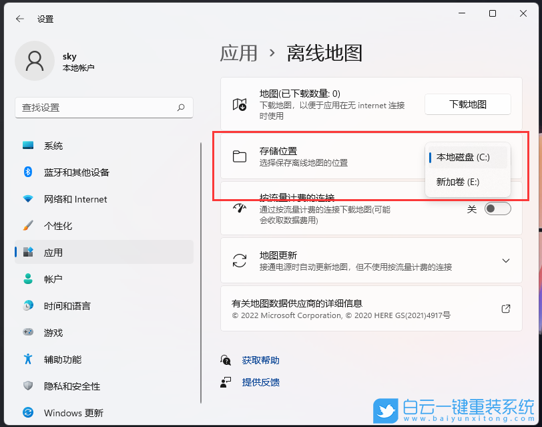Open the 获取帮助 link
This screenshot has width=542, height=427.
pos(261,360)
